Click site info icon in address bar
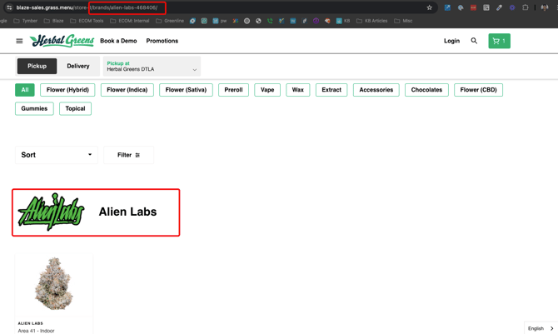This screenshot has width=558, height=334. coord(8,7)
